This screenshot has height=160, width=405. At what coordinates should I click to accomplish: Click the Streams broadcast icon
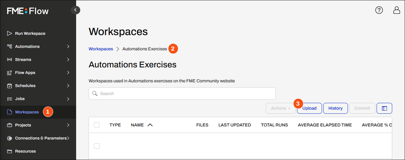tap(9, 59)
